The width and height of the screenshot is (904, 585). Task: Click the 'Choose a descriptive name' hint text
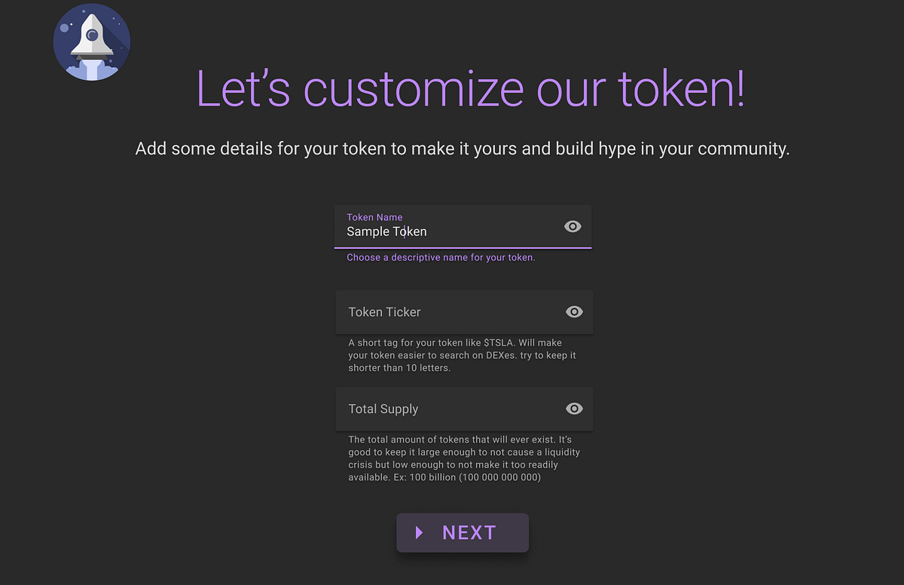point(440,257)
